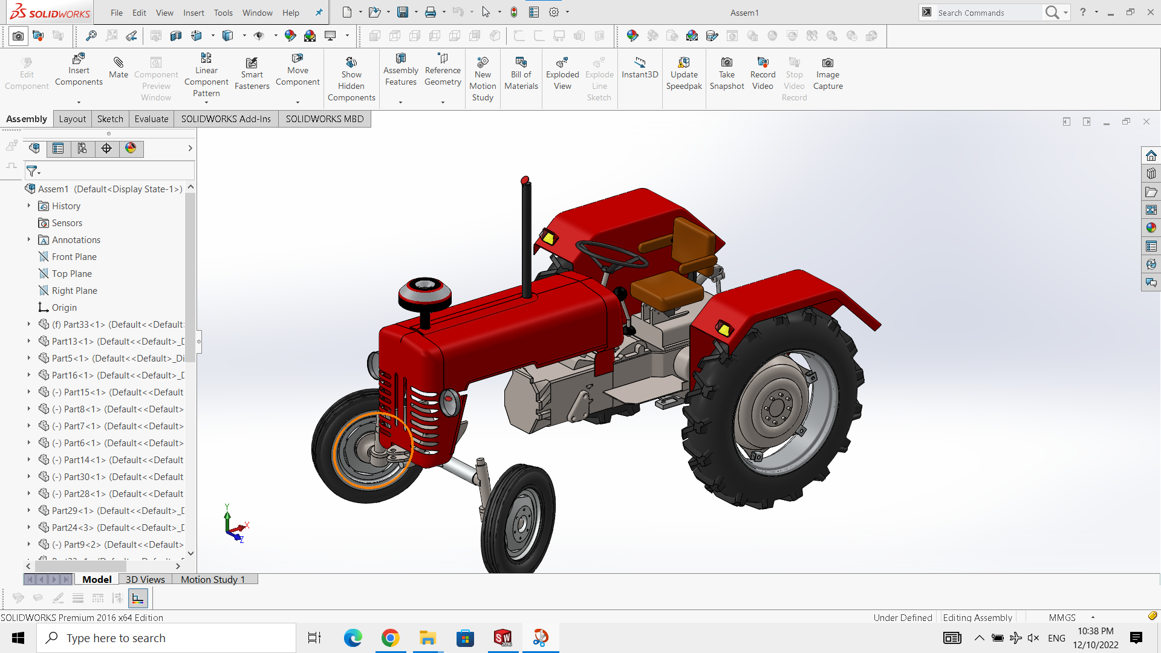Screen dimensions: 1161x653
Task: Open Appearances task pane icon
Action: (x=1151, y=228)
